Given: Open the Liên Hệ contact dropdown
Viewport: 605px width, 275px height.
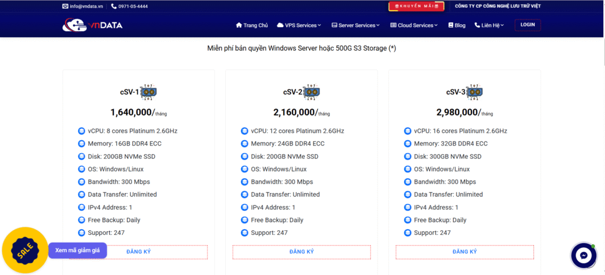Looking at the screenshot, I should click(489, 25).
